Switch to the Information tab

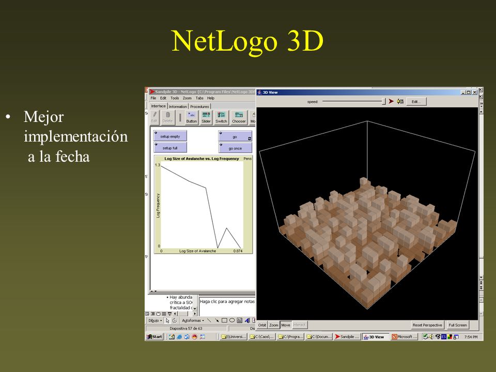[178, 106]
